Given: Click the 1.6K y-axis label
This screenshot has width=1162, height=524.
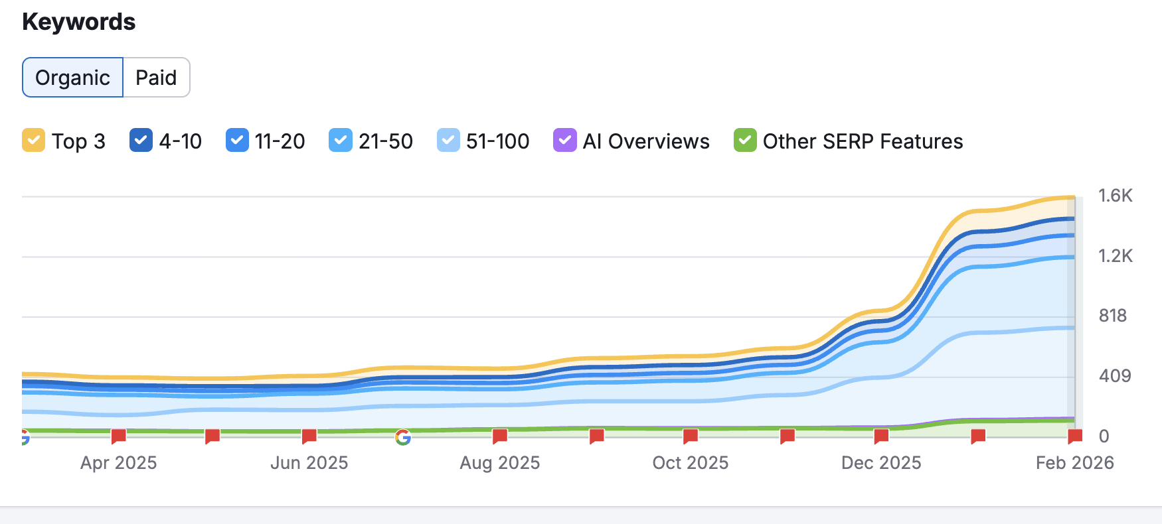Looking at the screenshot, I should click(x=1116, y=196).
